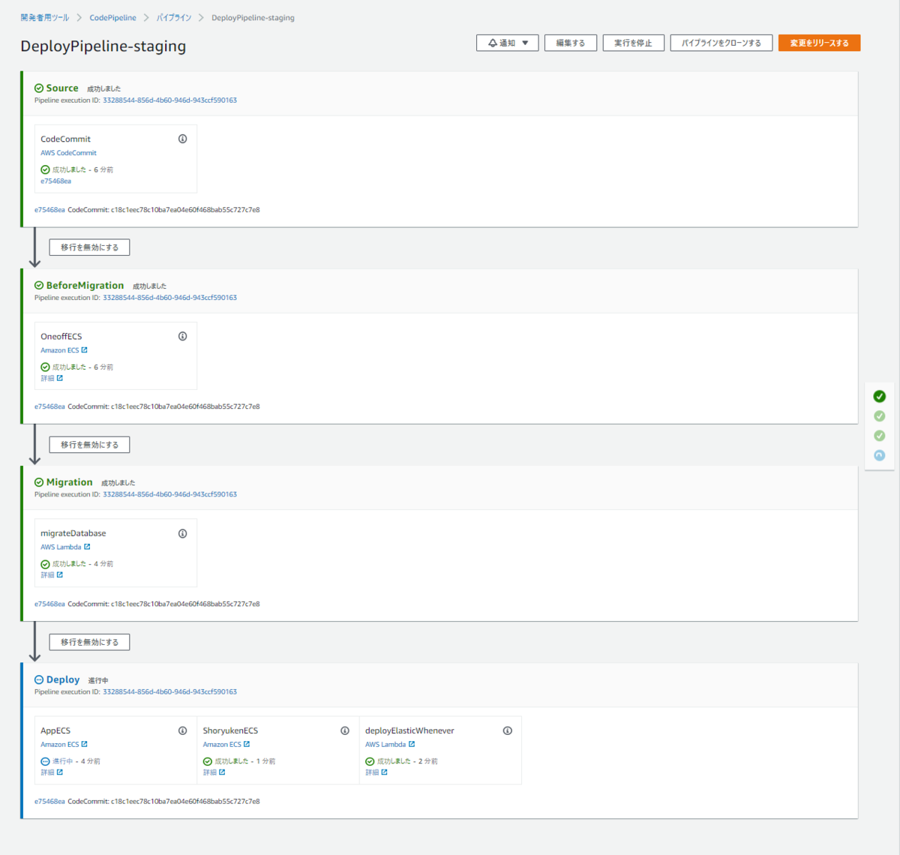Screen dimensions: 900x855
Task: Jump to Source stage via first sidebar status icon
Action: [880, 396]
